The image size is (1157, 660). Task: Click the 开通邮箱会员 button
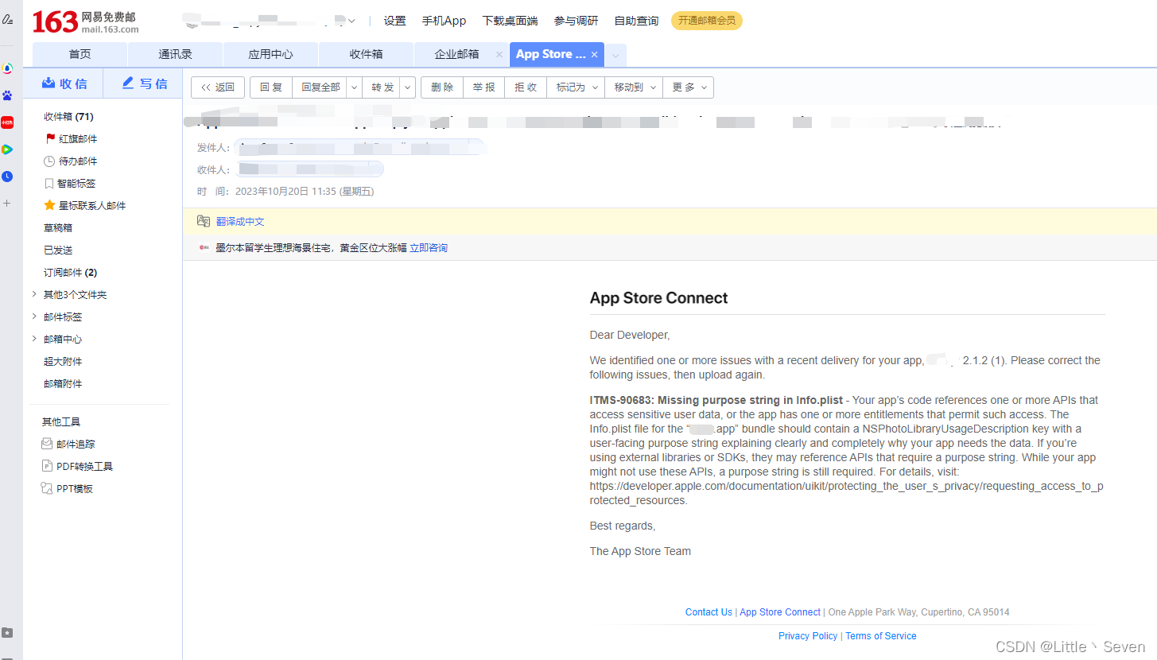click(x=707, y=21)
